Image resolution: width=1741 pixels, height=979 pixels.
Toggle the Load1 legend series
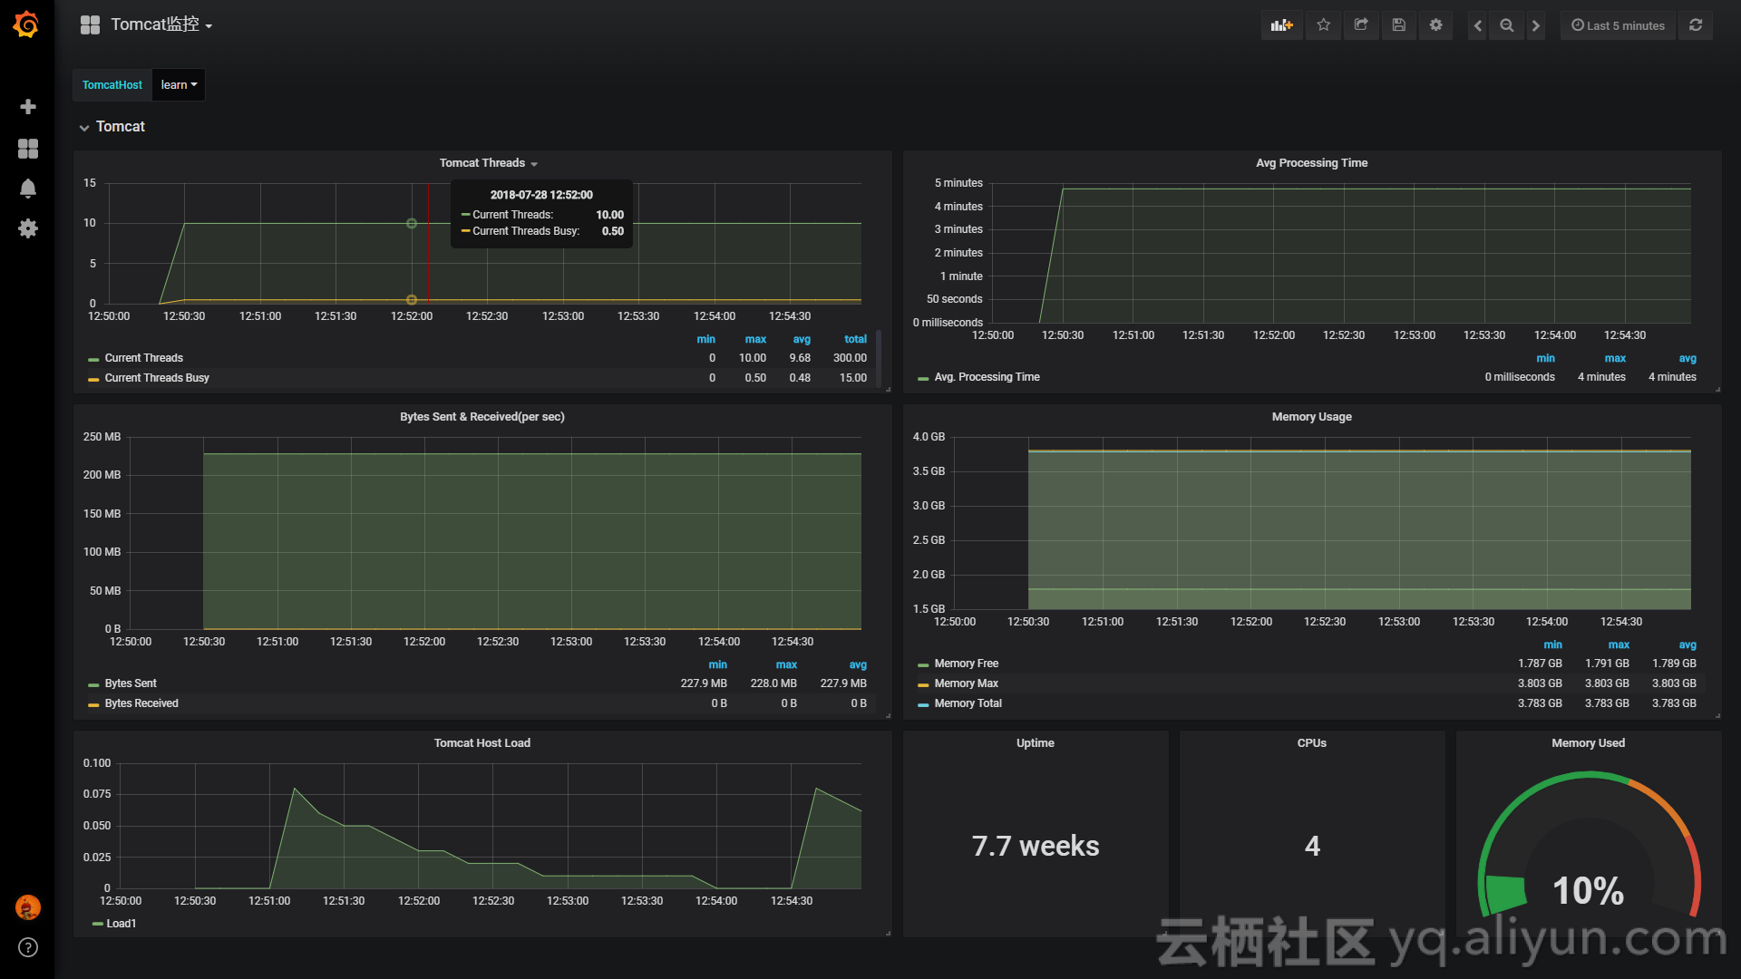click(x=122, y=924)
